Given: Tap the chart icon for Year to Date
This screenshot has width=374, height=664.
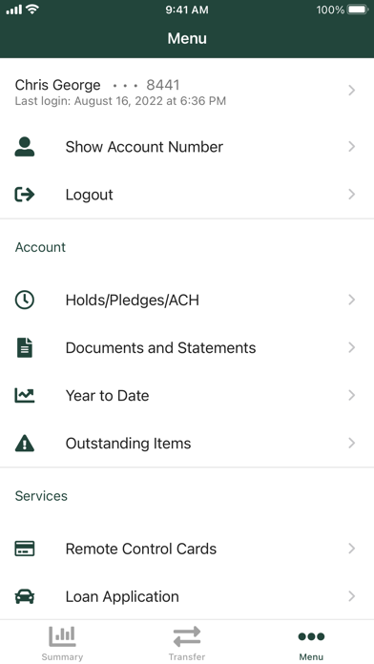Looking at the screenshot, I should click(25, 395).
